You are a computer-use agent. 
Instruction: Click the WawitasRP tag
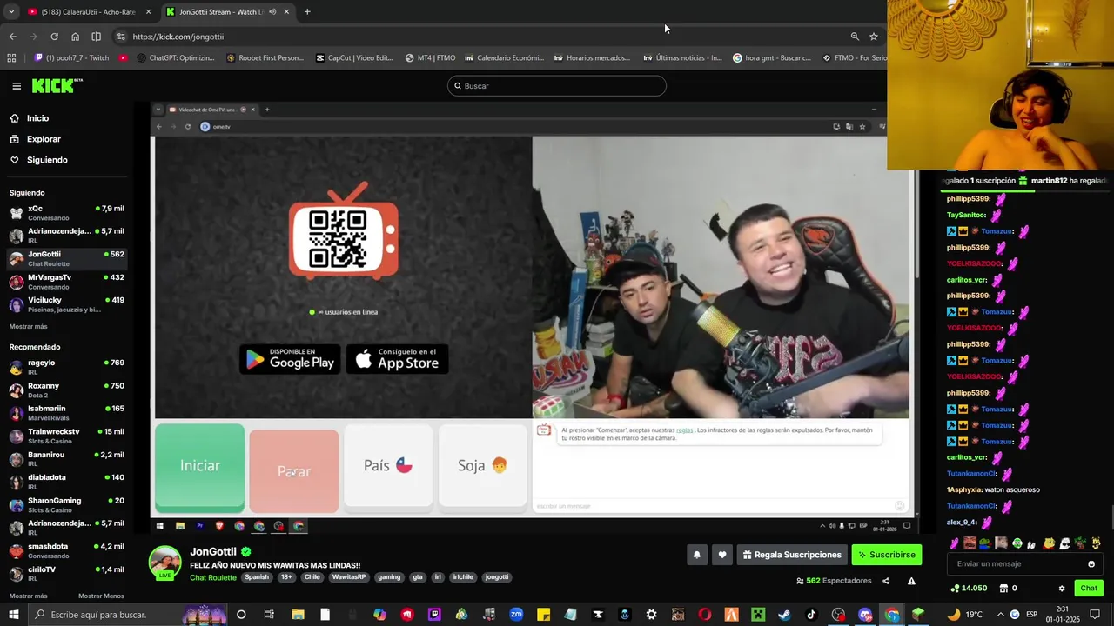(349, 577)
